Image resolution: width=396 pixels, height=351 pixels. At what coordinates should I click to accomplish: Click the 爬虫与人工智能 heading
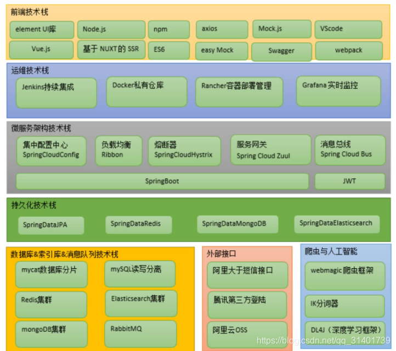pos(331,251)
